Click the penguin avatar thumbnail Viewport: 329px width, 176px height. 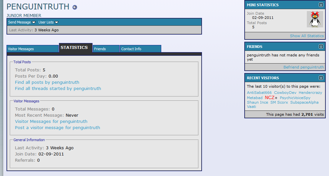coord(315,19)
